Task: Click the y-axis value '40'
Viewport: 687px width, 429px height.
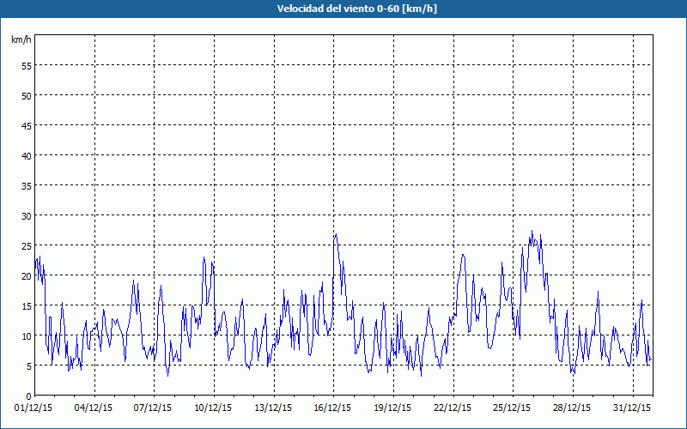Action: pyautogui.click(x=27, y=156)
